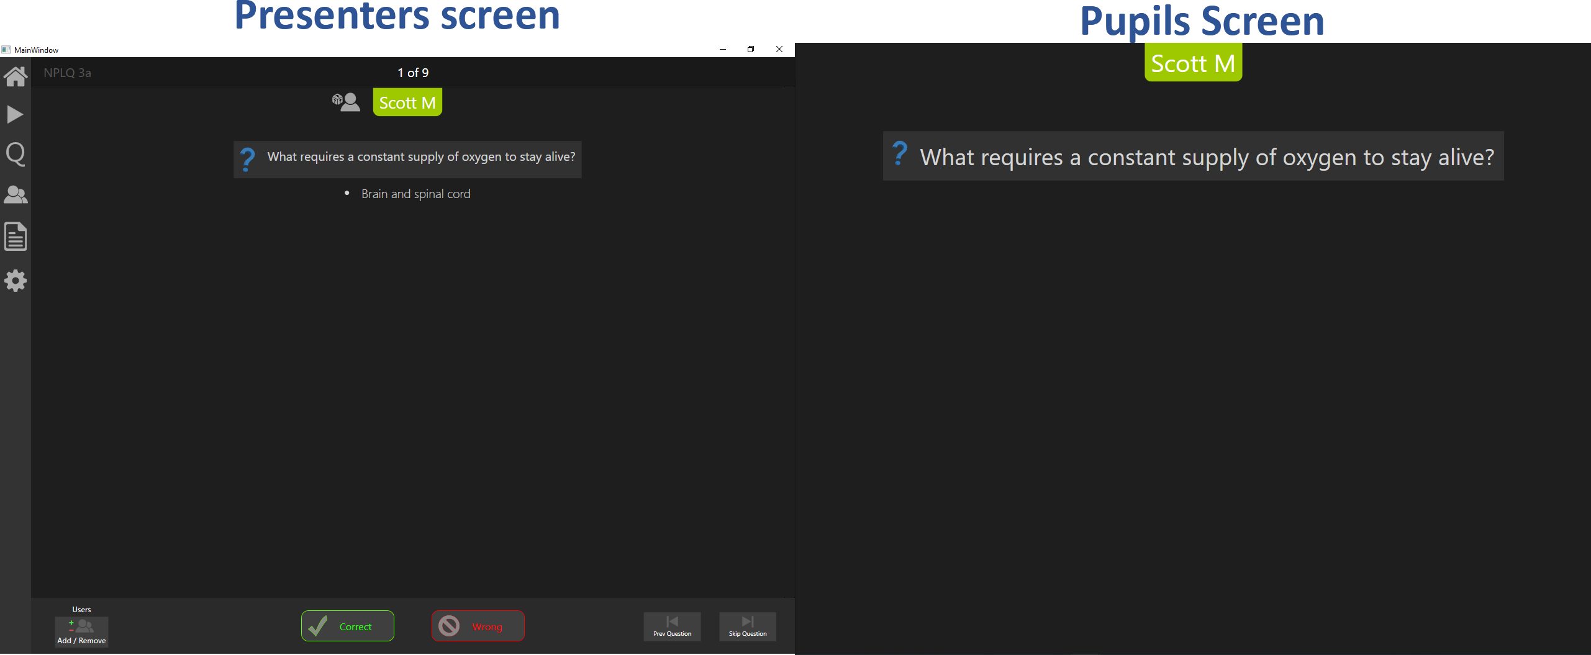Screen dimensions: 1591x655
Task: Click Scott M name on Pupils Screen
Action: click(1192, 63)
